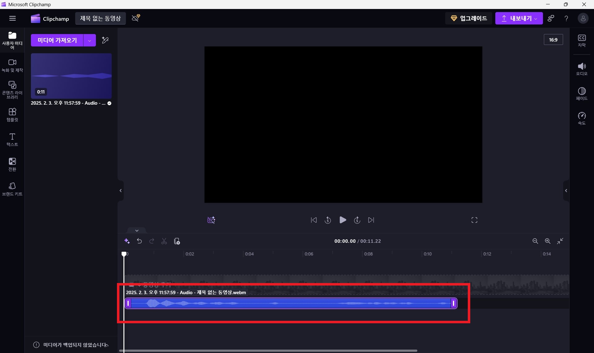The width and height of the screenshot is (594, 353).
Task: Click the 0:06 mark on the timeline ruler
Action: (309, 254)
